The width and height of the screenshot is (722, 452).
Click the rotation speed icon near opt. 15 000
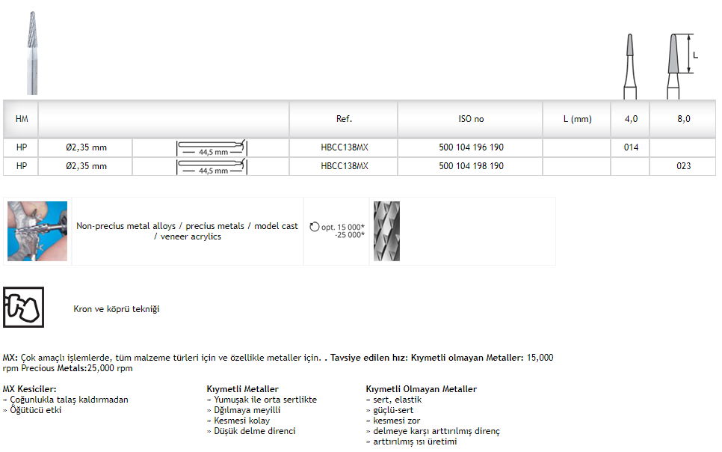[314, 227]
